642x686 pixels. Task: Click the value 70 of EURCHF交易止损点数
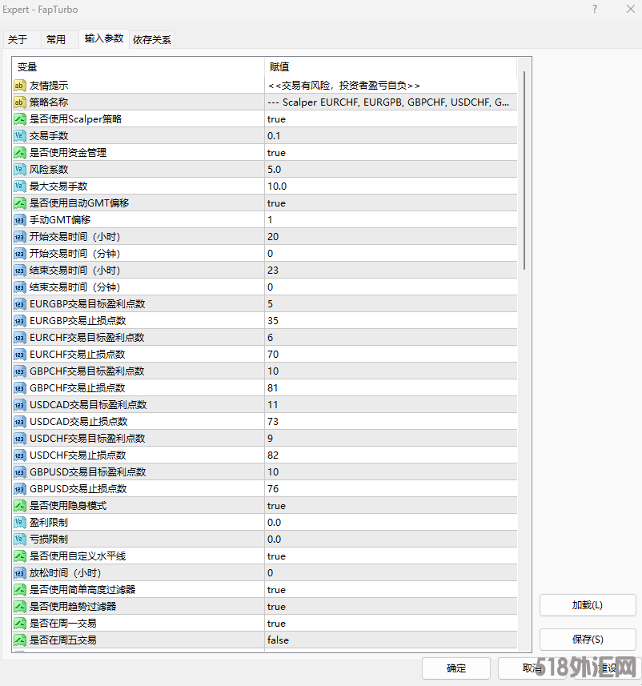391,355
